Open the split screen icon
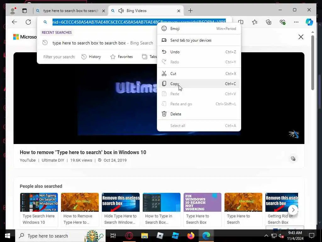The width and height of the screenshot is (322, 242). [241, 22]
